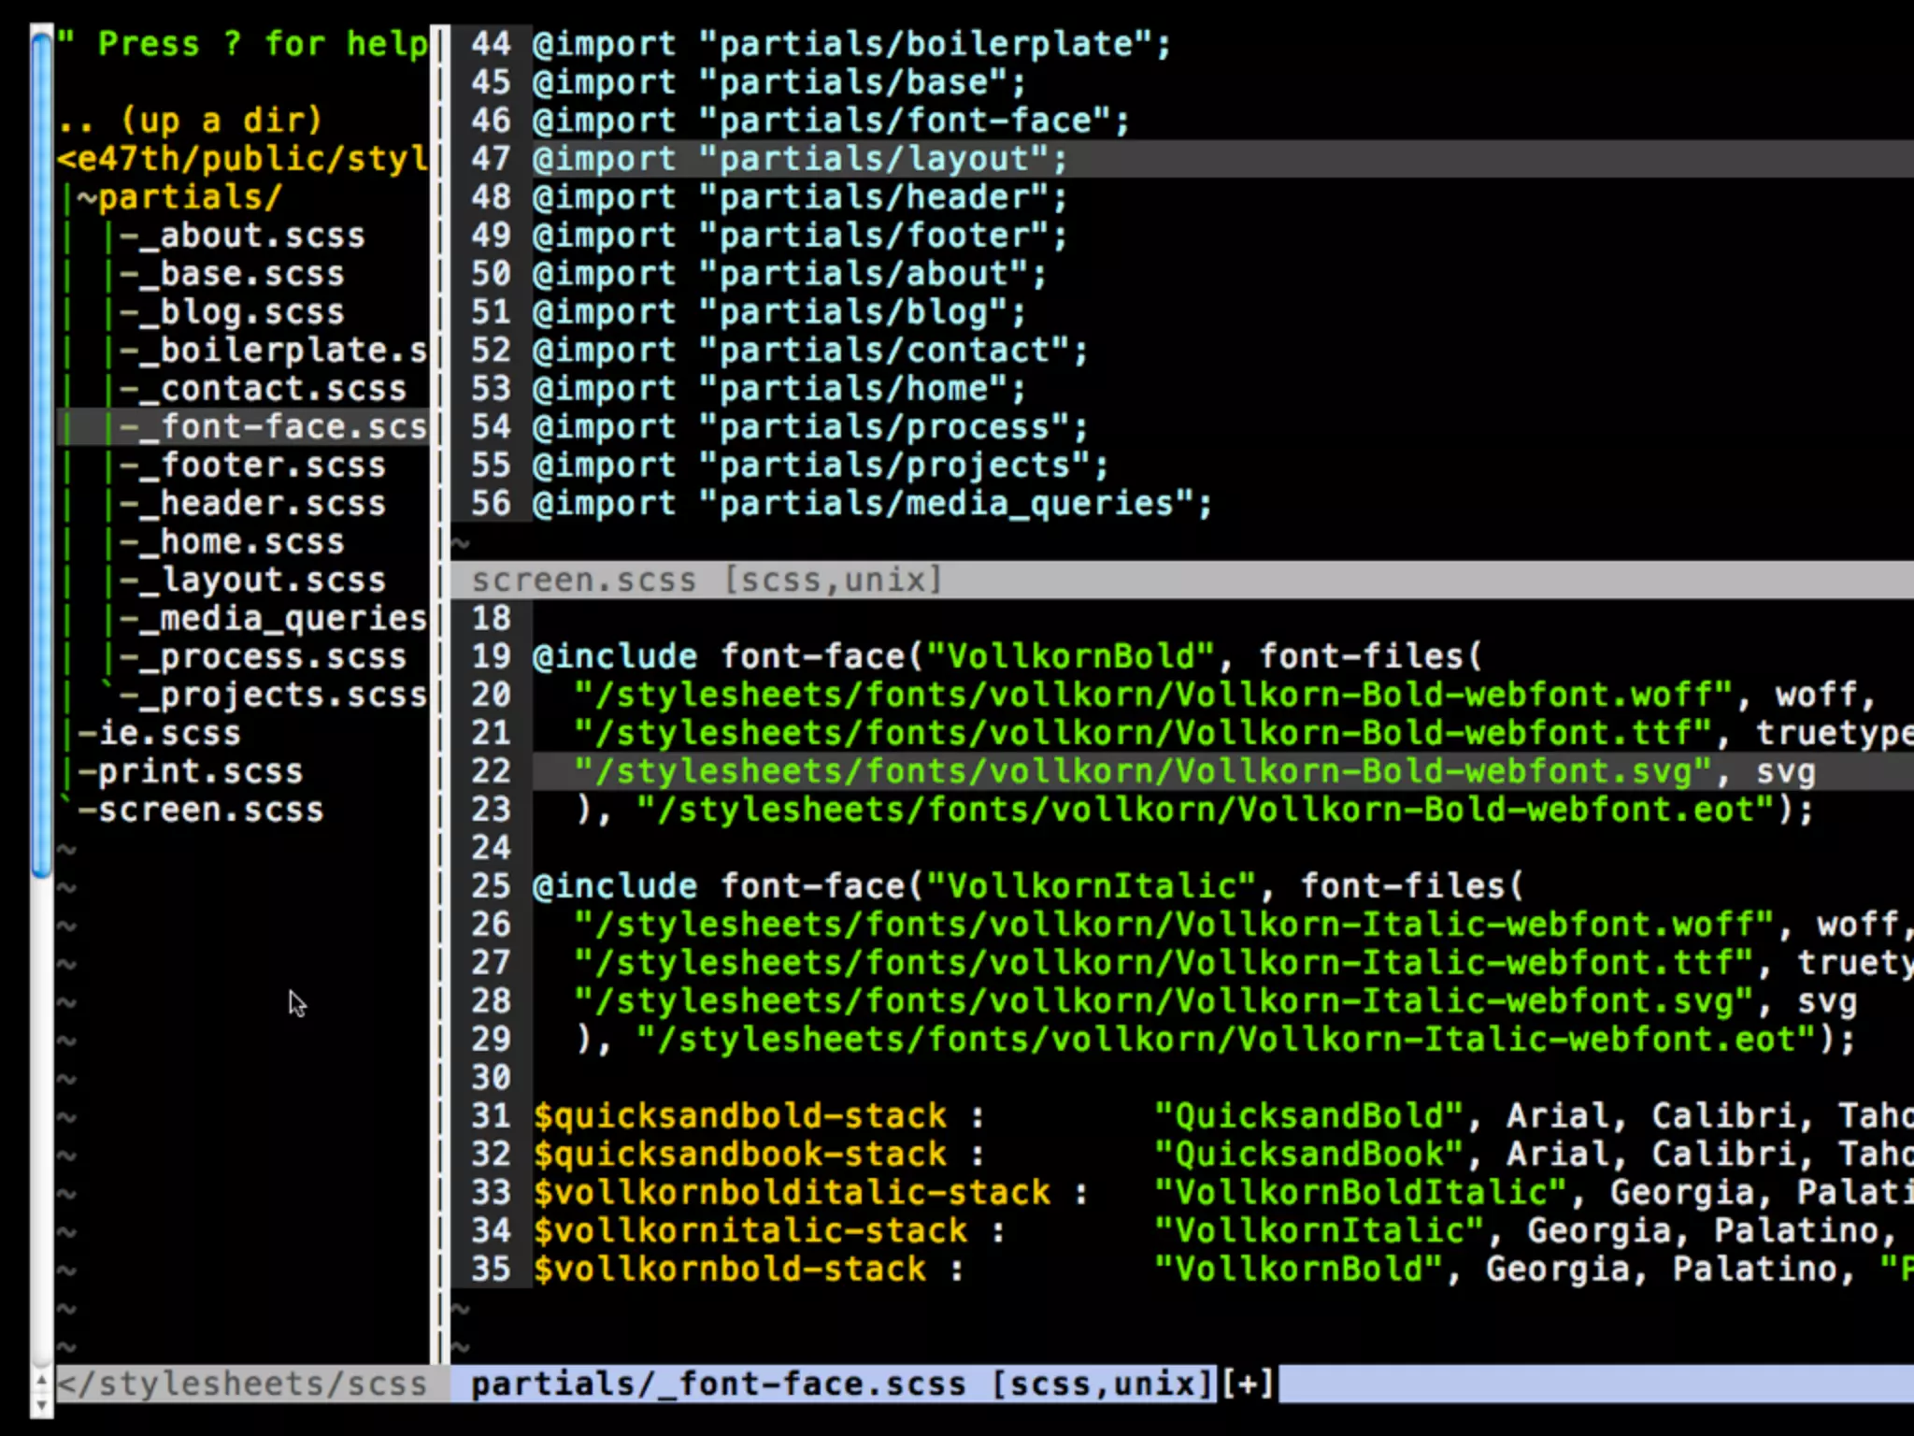Open _footer.scss file
This screenshot has width=1914, height=1436.
point(272,466)
